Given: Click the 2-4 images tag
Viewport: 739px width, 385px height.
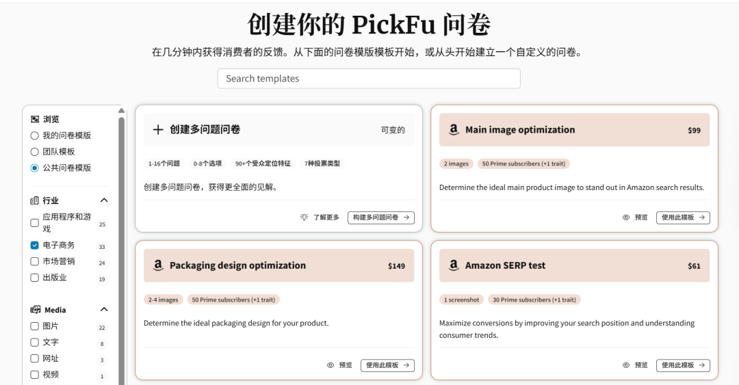Looking at the screenshot, I should (163, 300).
